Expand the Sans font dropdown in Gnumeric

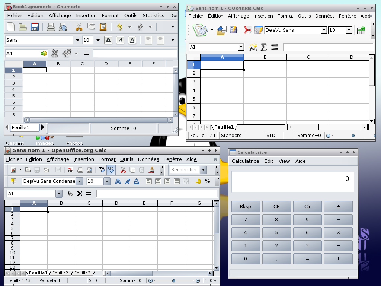click(x=77, y=40)
